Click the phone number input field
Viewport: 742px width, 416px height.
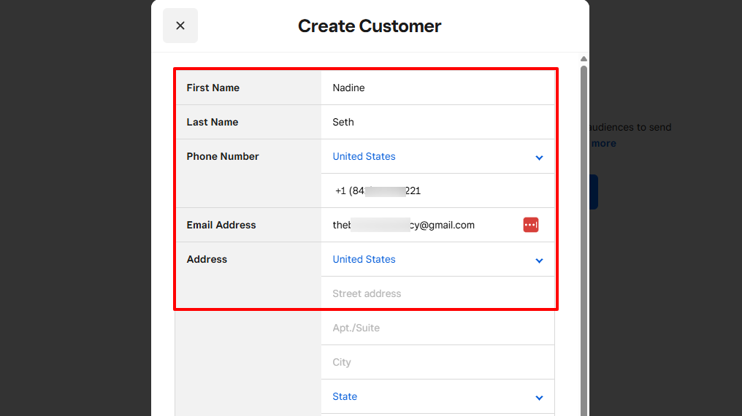(x=437, y=191)
